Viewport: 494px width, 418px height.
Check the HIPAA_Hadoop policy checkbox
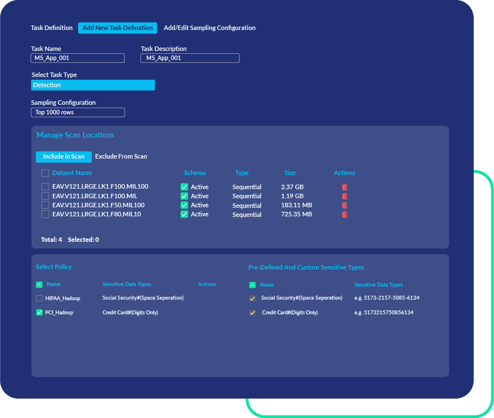pos(39,298)
